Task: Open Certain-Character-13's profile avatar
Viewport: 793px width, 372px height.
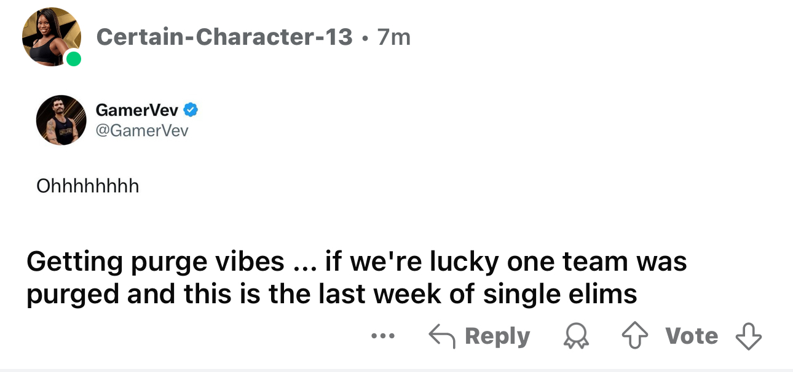Action: [52, 37]
